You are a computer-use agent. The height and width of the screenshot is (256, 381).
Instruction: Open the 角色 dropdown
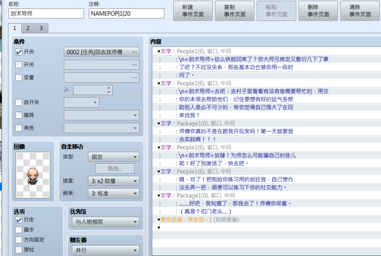[102, 128]
